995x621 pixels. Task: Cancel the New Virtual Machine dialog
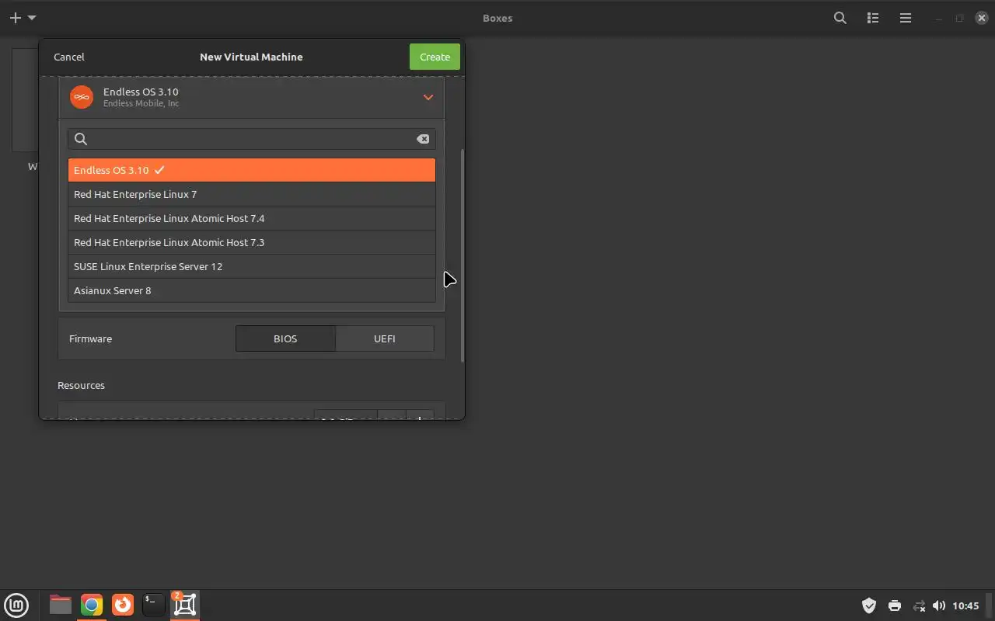pyautogui.click(x=69, y=57)
